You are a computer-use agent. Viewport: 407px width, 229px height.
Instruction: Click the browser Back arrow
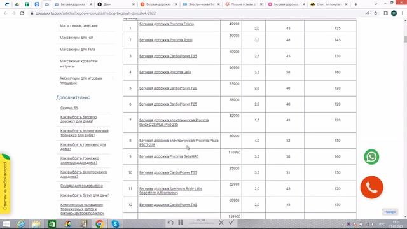[6, 13]
